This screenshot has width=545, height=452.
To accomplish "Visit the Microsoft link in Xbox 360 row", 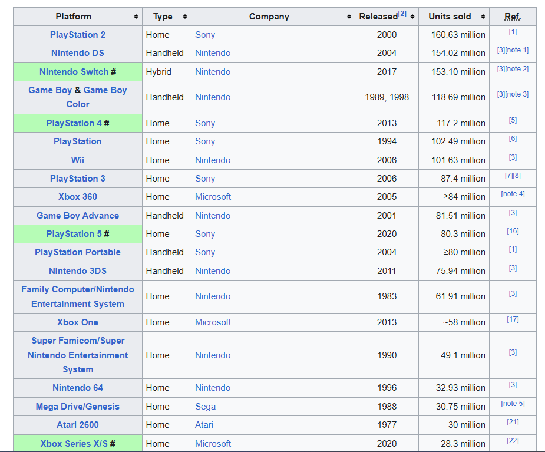I will pos(213,197).
